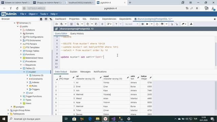Open the Messages results tab

pos(85,72)
